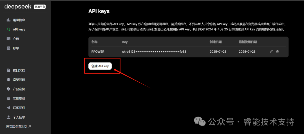Open 网页版免费对话 external link
Screen dimensions: 304x134
(x=19, y=127)
